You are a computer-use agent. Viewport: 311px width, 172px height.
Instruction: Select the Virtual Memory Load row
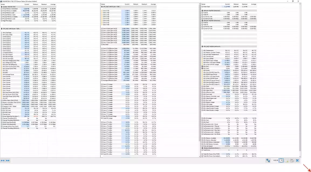coord(28,13)
